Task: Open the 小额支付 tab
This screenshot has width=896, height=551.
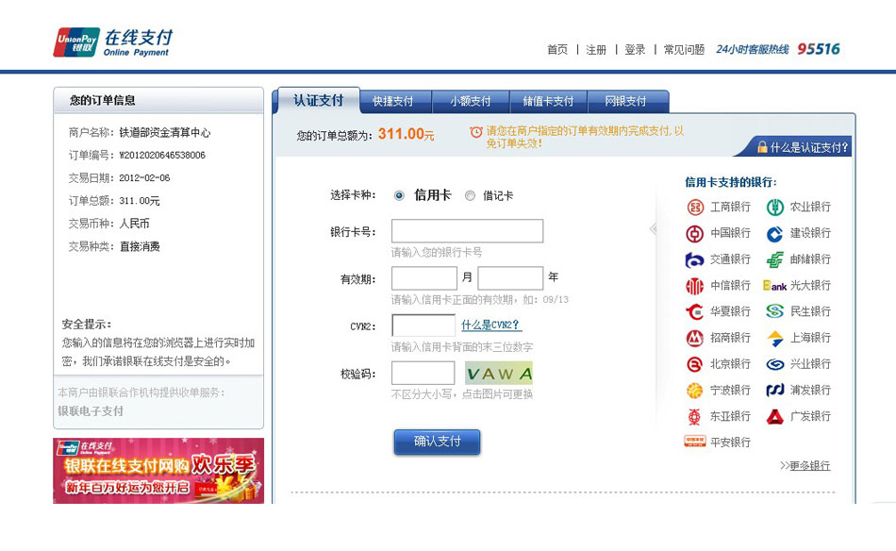Action: (471, 102)
